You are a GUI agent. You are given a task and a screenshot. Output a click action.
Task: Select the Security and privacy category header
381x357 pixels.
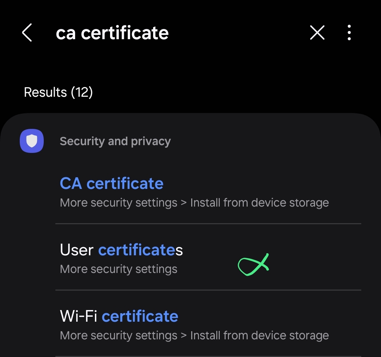pyautogui.click(x=115, y=141)
